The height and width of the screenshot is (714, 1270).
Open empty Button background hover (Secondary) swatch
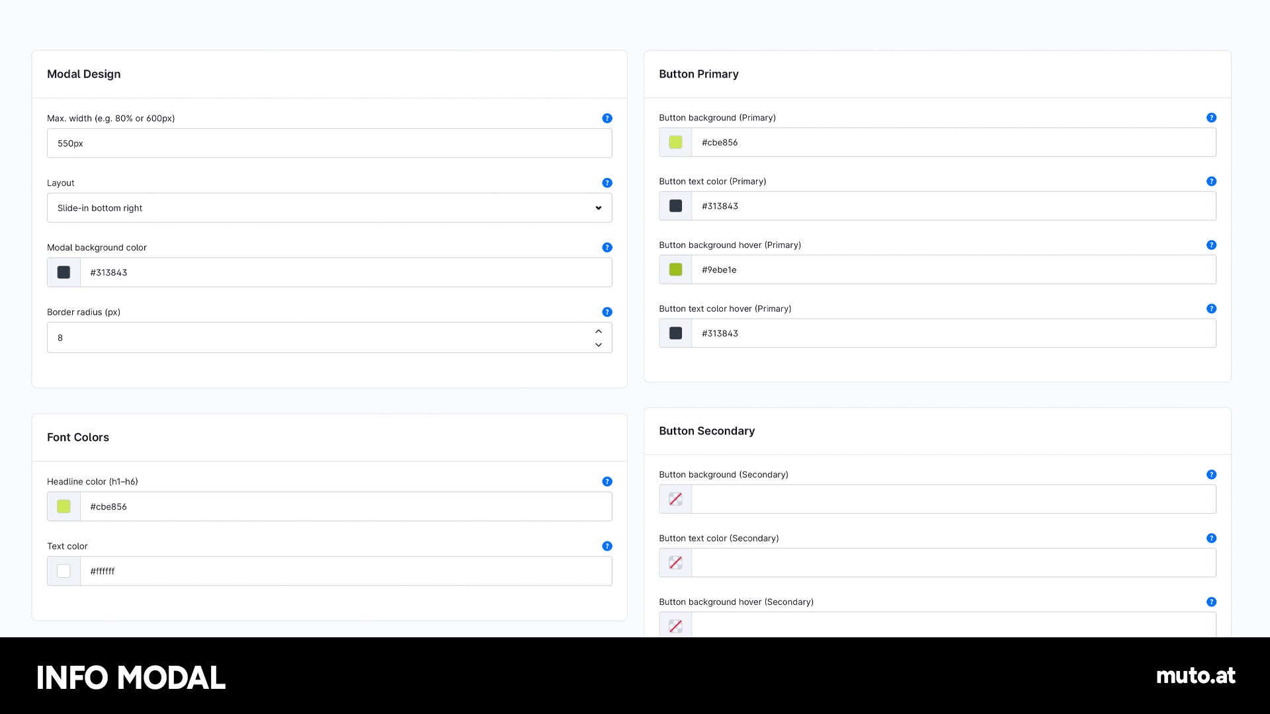675,625
